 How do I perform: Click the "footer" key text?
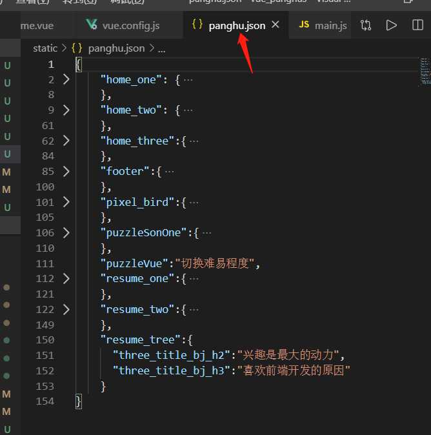coord(125,172)
